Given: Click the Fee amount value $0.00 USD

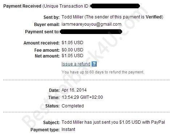Looking at the screenshot, I should [72, 50].
